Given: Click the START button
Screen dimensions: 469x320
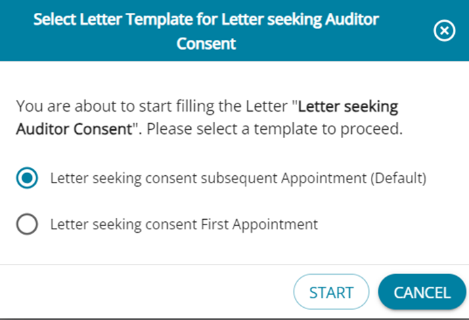Looking at the screenshot, I should point(331,292).
